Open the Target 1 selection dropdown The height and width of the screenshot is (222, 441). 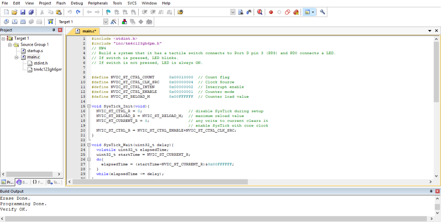pos(106,22)
